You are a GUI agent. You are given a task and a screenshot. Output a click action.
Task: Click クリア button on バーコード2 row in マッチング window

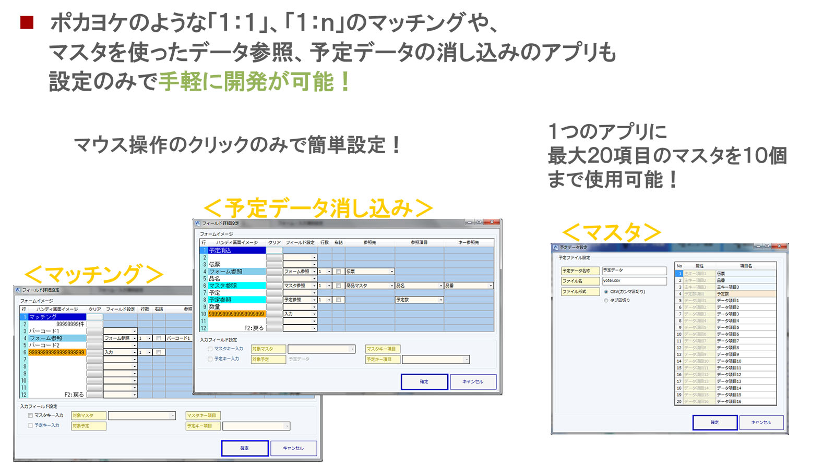point(94,345)
